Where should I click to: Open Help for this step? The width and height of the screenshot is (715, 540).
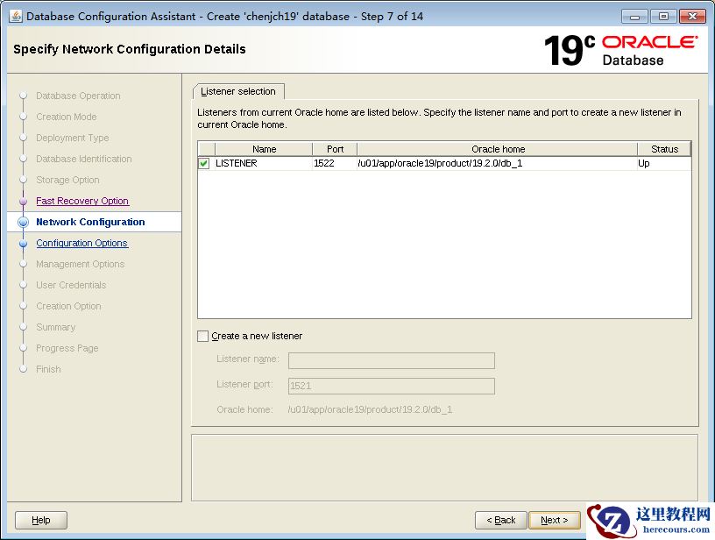(41, 520)
